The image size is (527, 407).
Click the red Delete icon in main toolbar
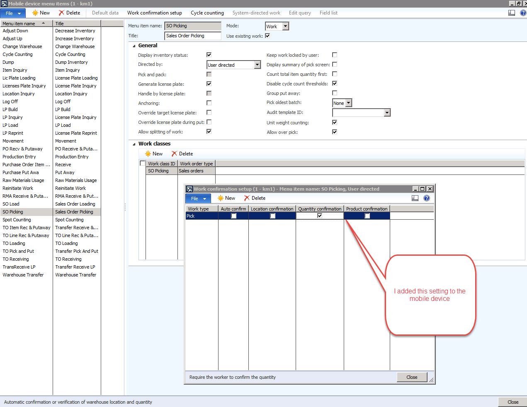pyautogui.click(x=61, y=13)
